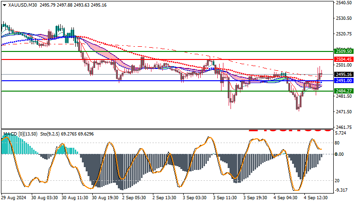Click the 2509.50 green price label

click(x=344, y=51)
